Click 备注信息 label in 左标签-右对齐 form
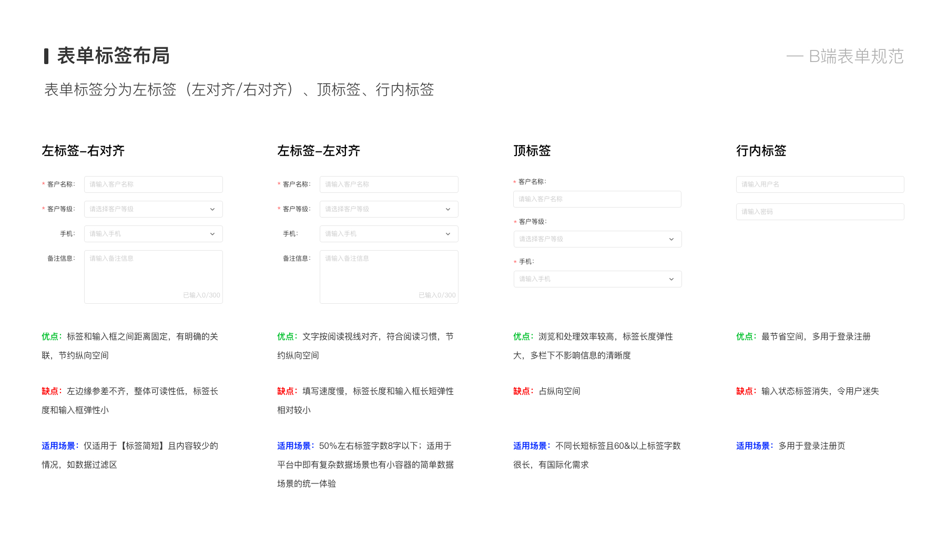Viewport: 947px width, 556px height. coord(61,259)
